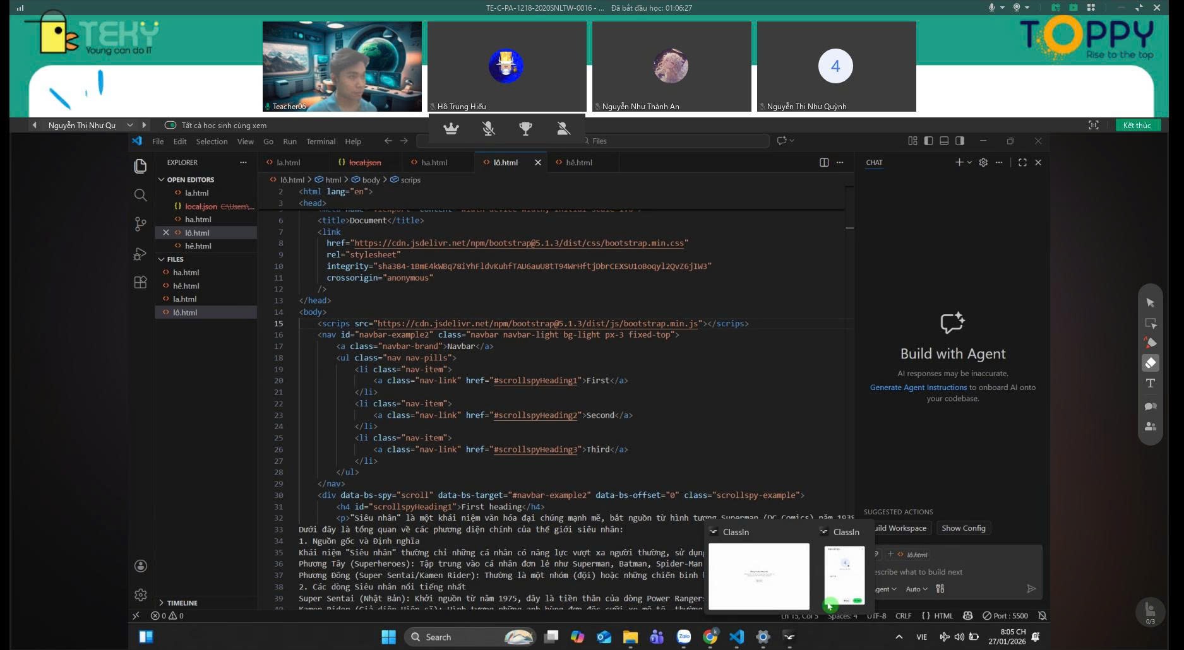Open the Search view in activity bar
This screenshot has width=1184, height=650.
(140, 195)
